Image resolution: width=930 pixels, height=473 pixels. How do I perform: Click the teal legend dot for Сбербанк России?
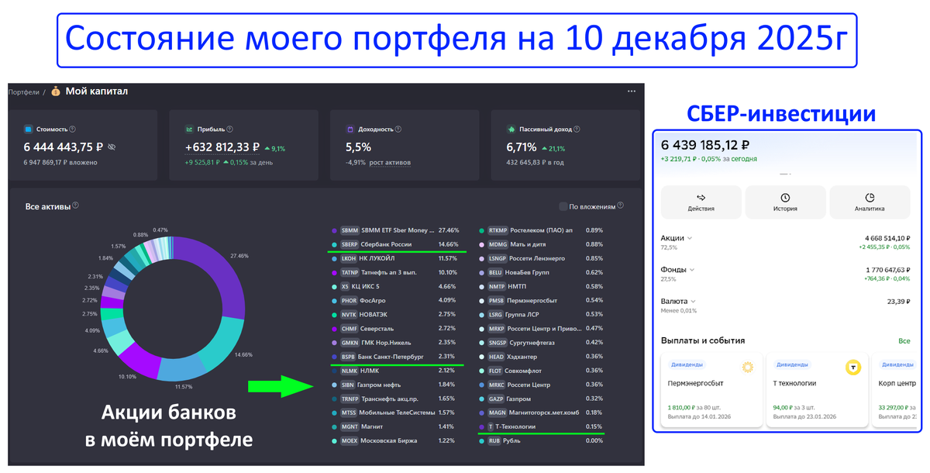tap(333, 244)
